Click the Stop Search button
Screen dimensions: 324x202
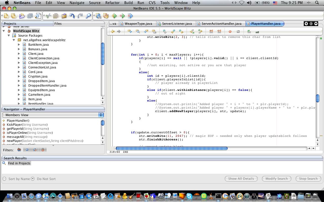click(x=308, y=179)
